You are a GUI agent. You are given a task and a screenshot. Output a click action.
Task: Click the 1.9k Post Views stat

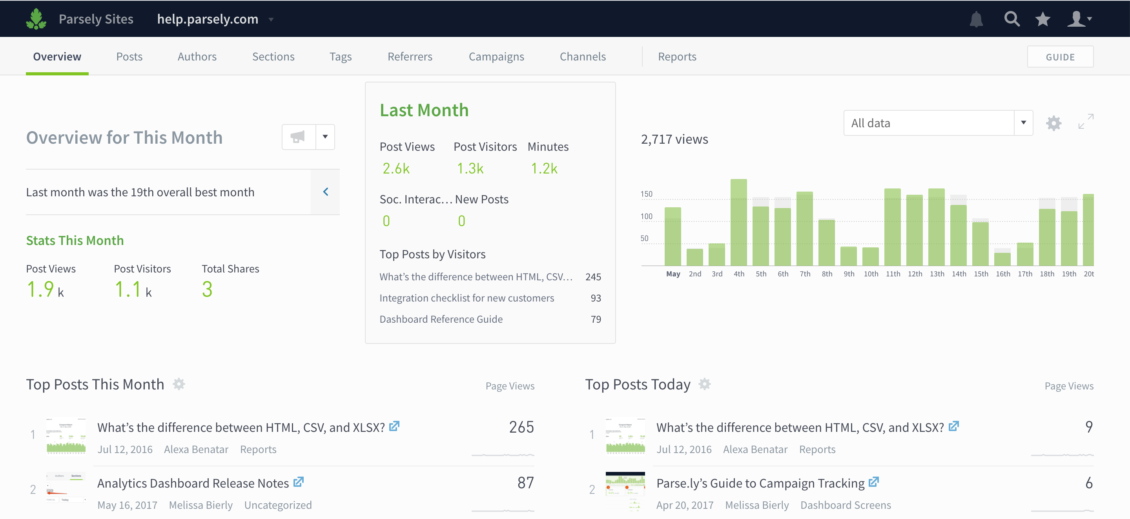[45, 289]
